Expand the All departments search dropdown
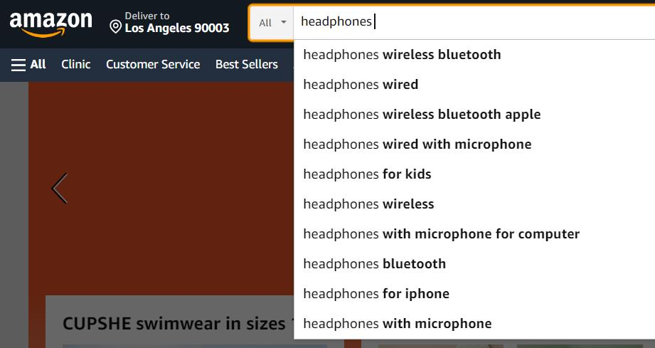 [272, 23]
